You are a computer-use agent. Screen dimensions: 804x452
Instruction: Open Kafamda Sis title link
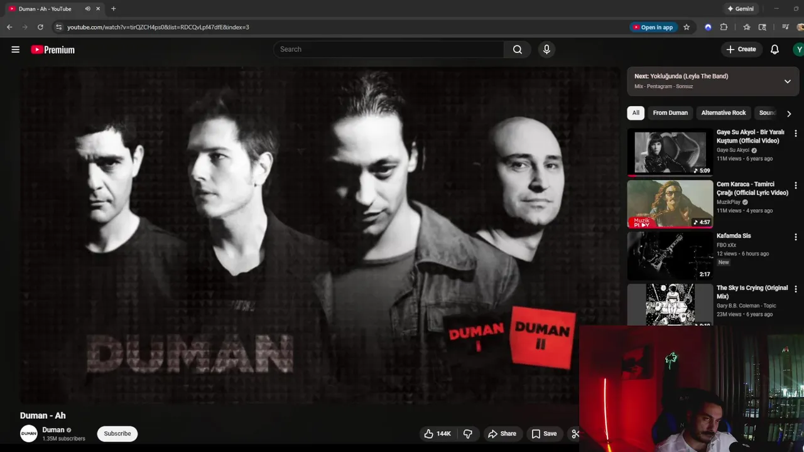tap(734, 236)
